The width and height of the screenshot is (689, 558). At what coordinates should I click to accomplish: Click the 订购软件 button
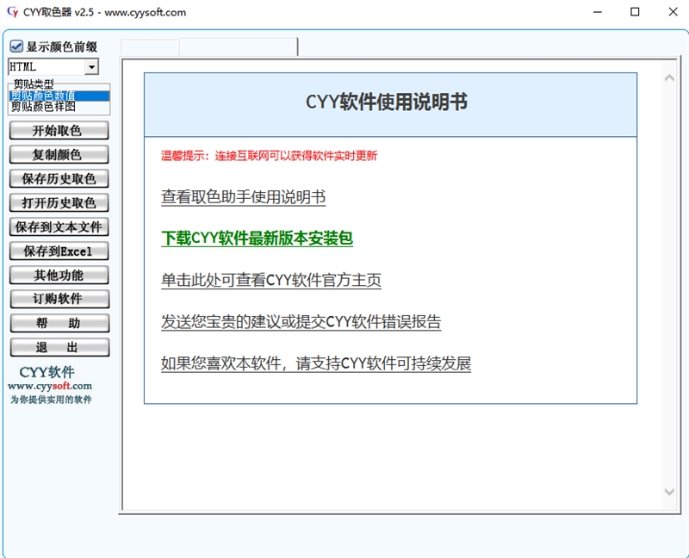click(59, 300)
